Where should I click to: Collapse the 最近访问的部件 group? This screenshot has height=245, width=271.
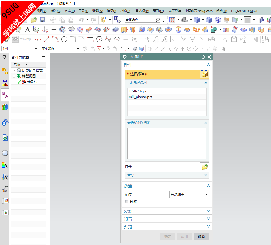tap(206, 123)
